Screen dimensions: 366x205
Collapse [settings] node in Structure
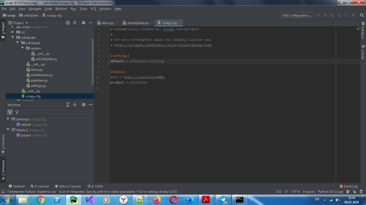pyautogui.click(x=8, y=119)
